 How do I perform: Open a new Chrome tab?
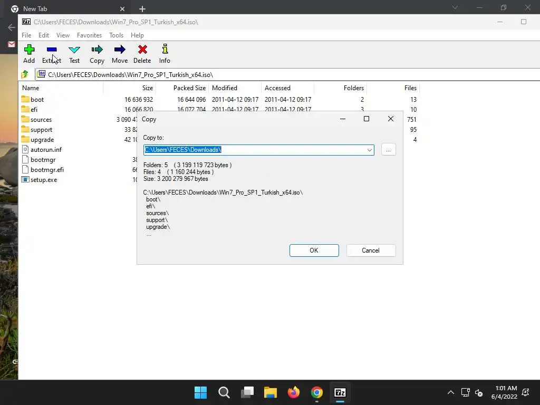coord(142,9)
